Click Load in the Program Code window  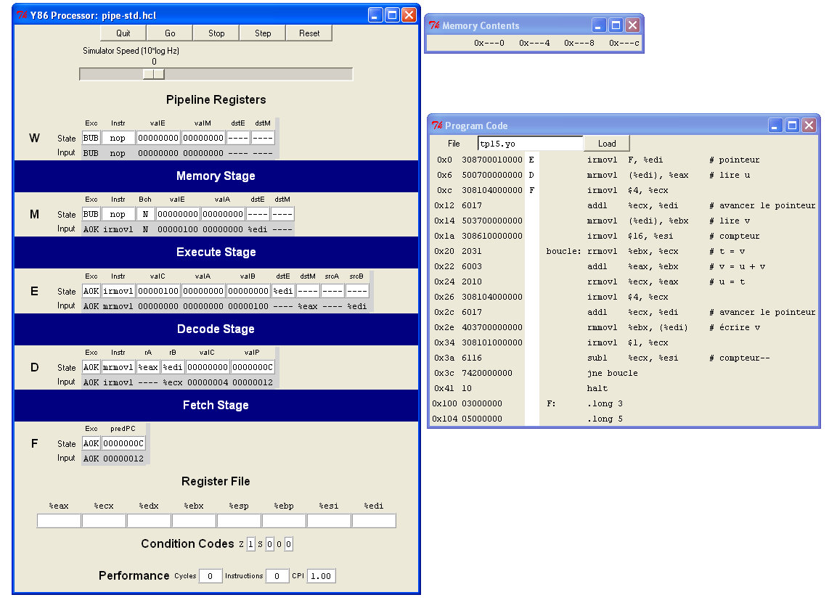click(607, 143)
